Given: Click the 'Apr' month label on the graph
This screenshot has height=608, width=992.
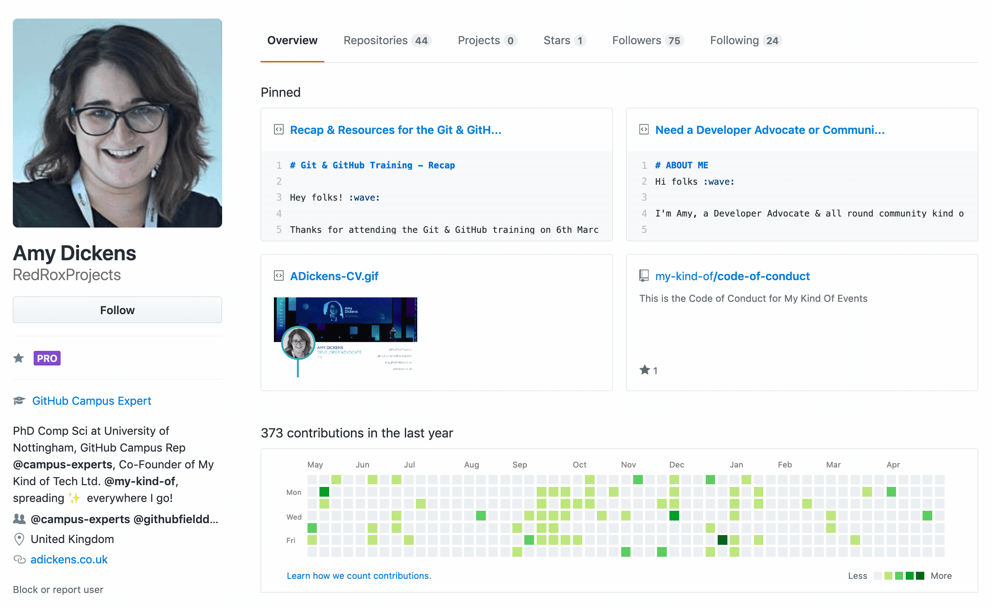Looking at the screenshot, I should pos(893,465).
